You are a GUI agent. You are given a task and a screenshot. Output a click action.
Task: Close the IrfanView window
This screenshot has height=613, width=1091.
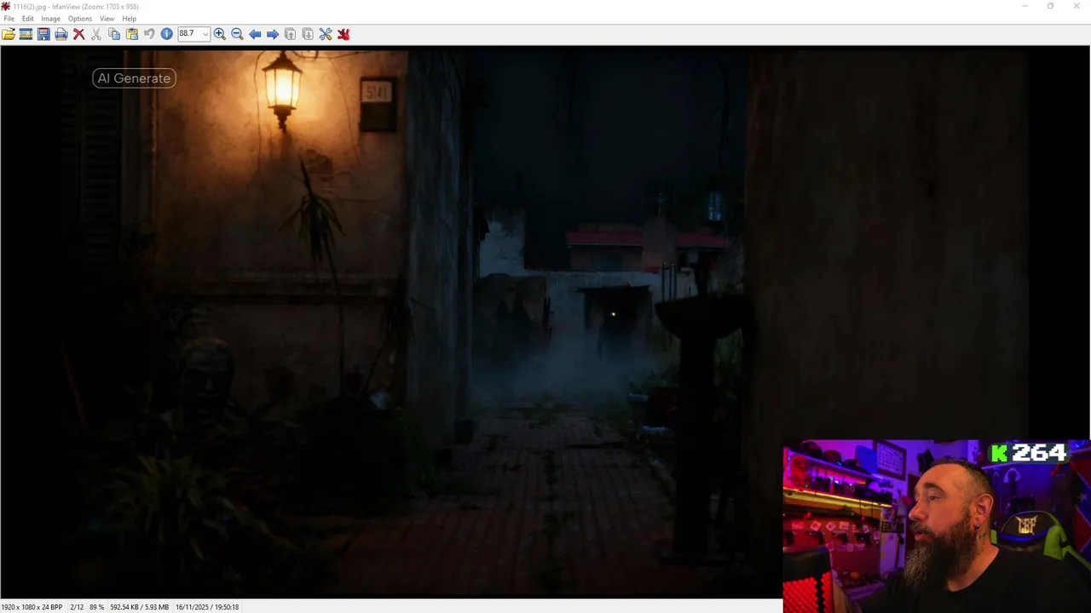click(1077, 6)
